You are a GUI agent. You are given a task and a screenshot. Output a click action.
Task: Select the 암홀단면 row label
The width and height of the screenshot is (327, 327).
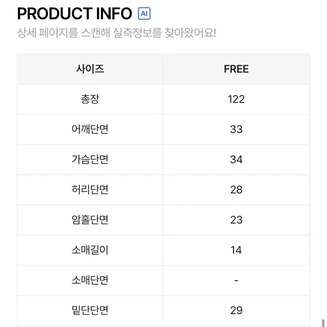pyautogui.click(x=90, y=220)
